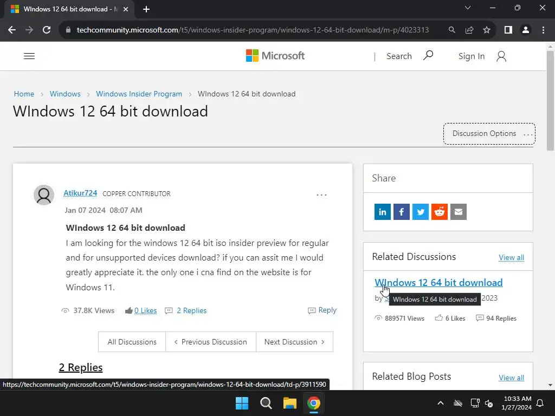Share via email icon

(x=459, y=212)
